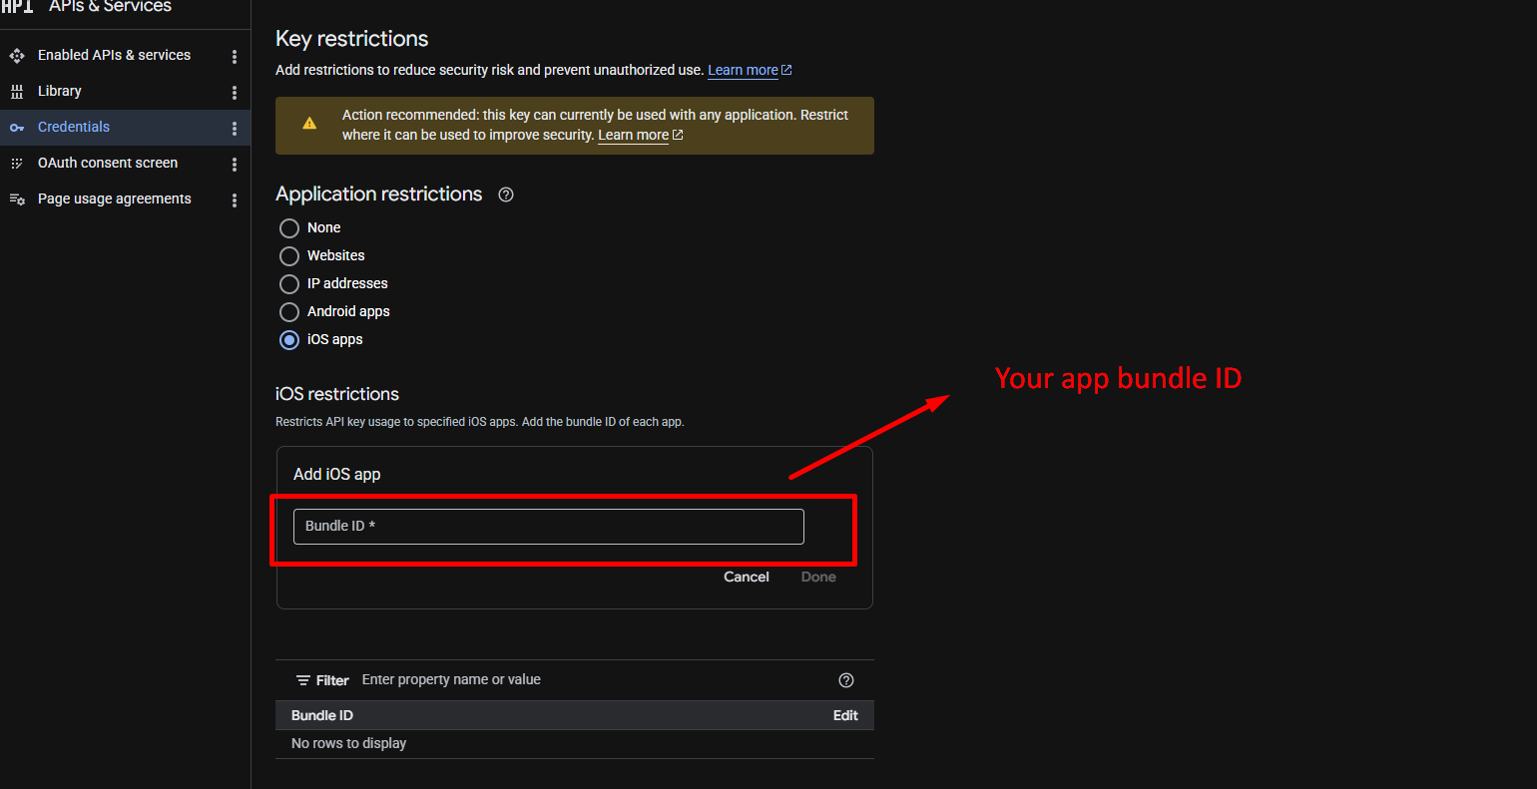This screenshot has height=789, width=1537.
Task: Select Credentials sidebar item
Action: pyautogui.click(x=74, y=127)
